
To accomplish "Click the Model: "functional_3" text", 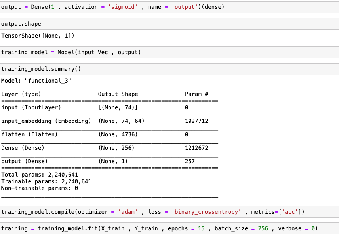I will tap(36, 81).
